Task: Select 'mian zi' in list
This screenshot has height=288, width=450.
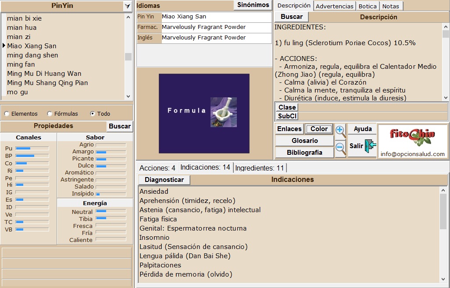Action: [19, 37]
